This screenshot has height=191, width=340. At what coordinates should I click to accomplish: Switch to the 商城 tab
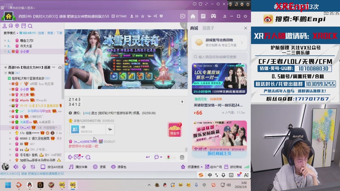click(x=194, y=28)
